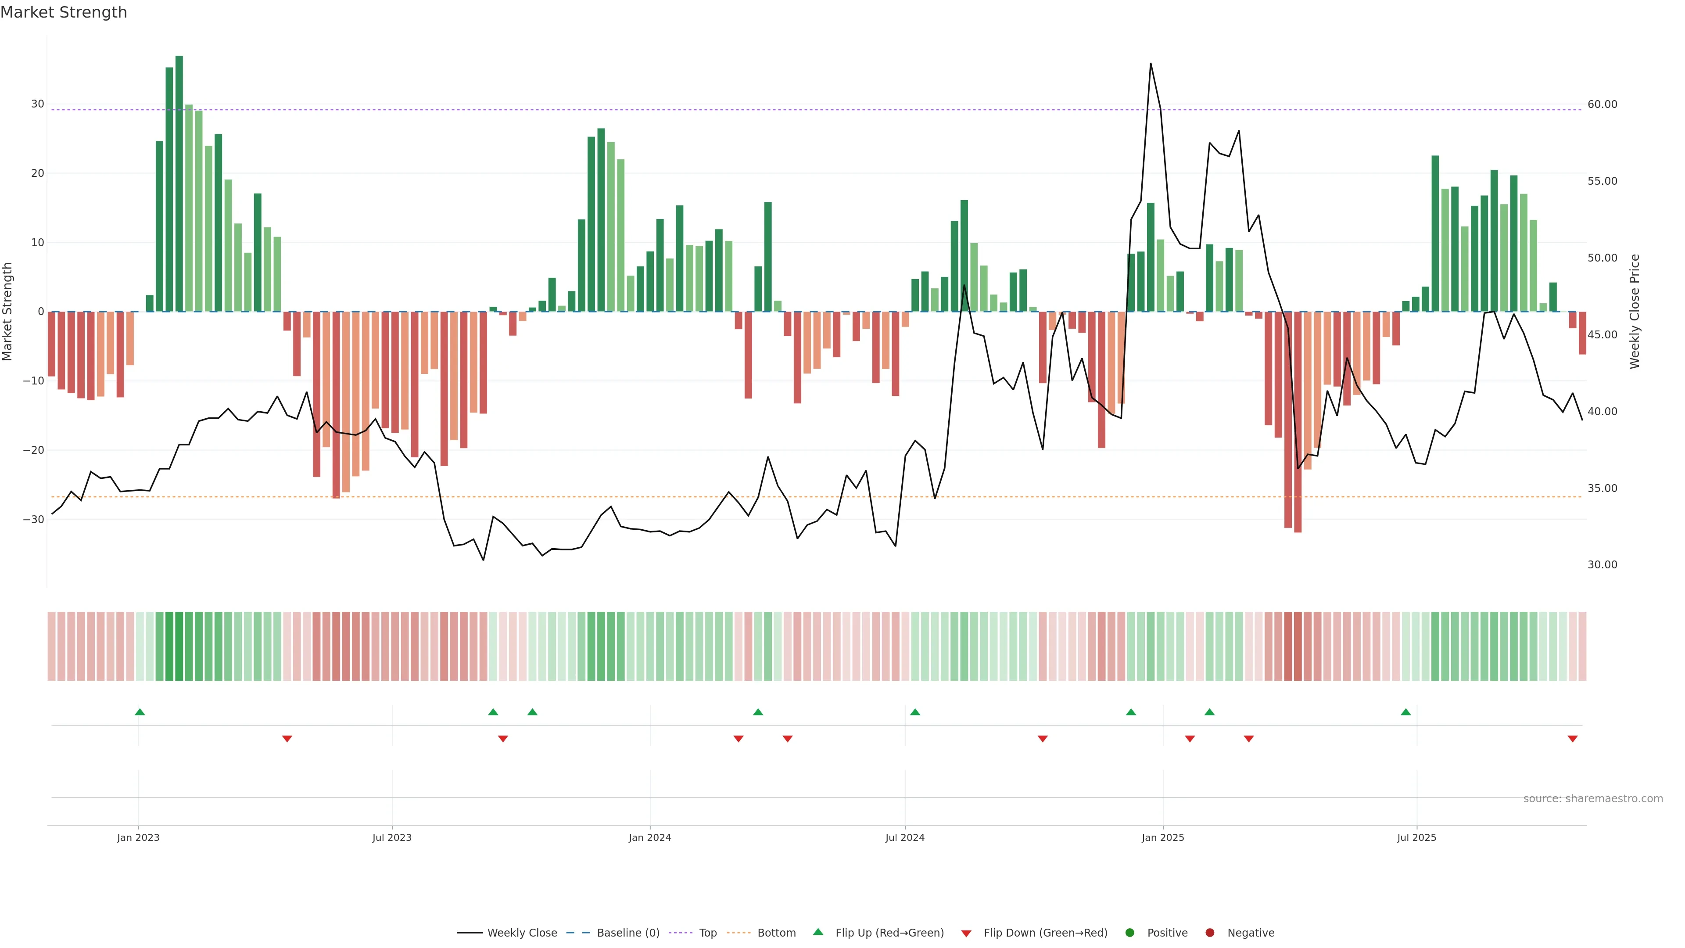Image resolution: width=1685 pixels, height=948 pixels.
Task: Click the red flip-down marker just after Jan 2025
Action: pyautogui.click(x=1190, y=739)
